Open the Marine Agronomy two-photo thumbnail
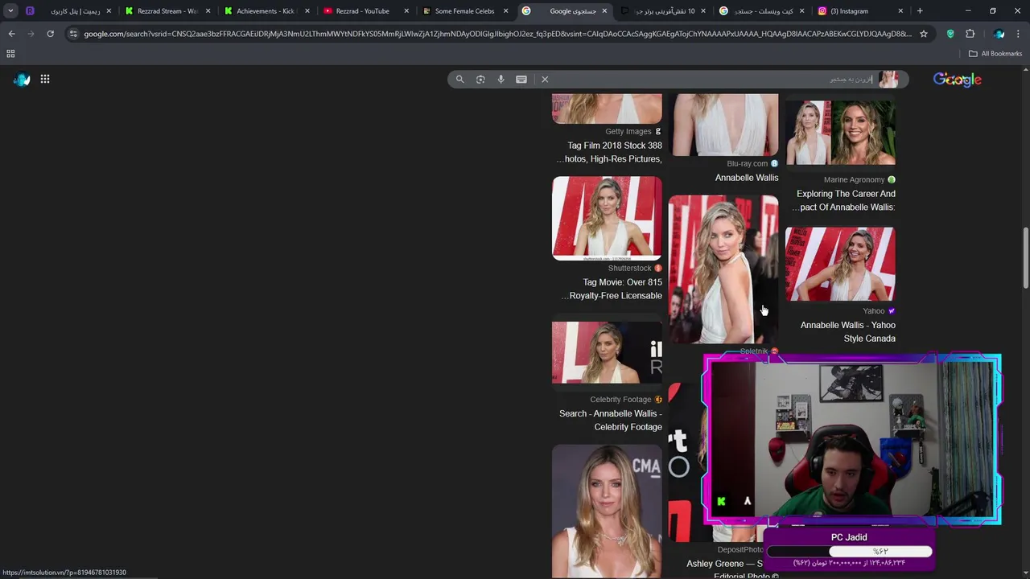1030x579 pixels. [841, 133]
